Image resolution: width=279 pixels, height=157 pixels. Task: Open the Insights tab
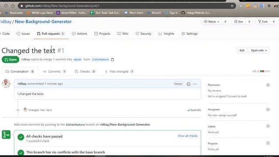[167, 34]
